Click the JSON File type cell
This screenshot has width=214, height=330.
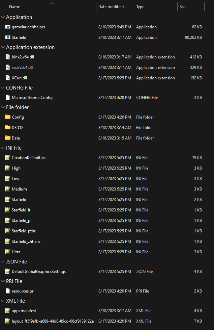(x=144, y=272)
